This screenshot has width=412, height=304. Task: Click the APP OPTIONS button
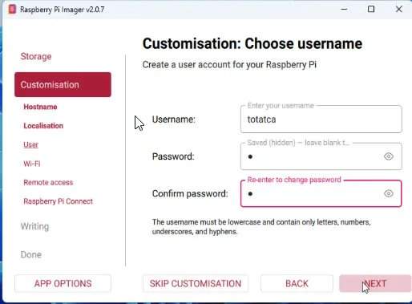click(63, 283)
